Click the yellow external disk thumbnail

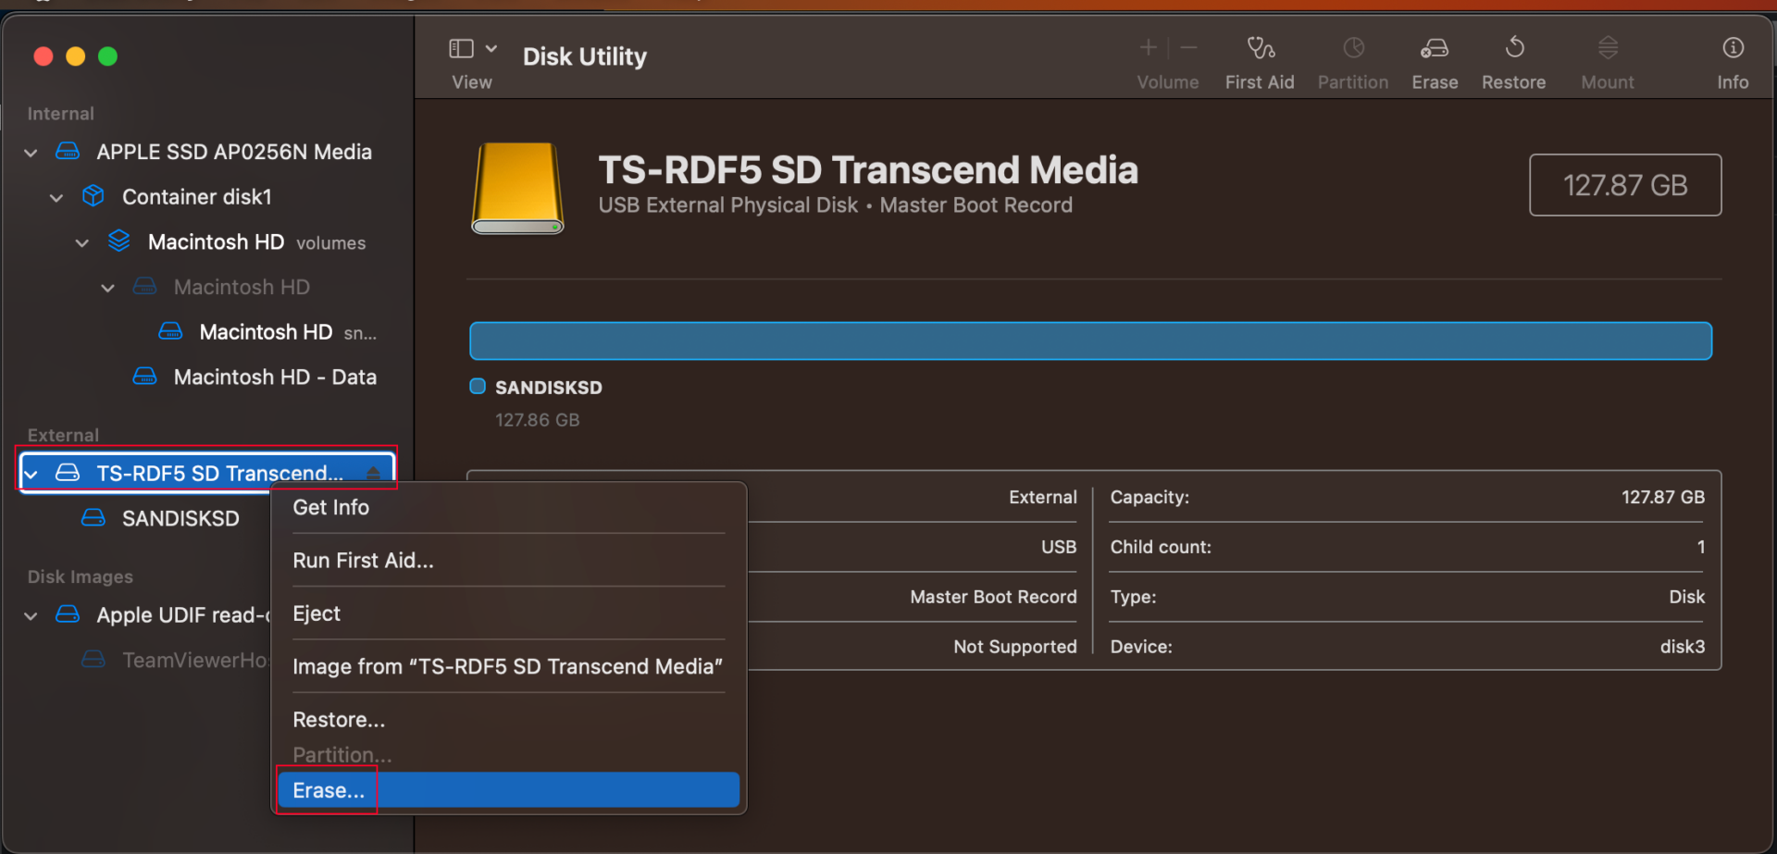pos(517,188)
